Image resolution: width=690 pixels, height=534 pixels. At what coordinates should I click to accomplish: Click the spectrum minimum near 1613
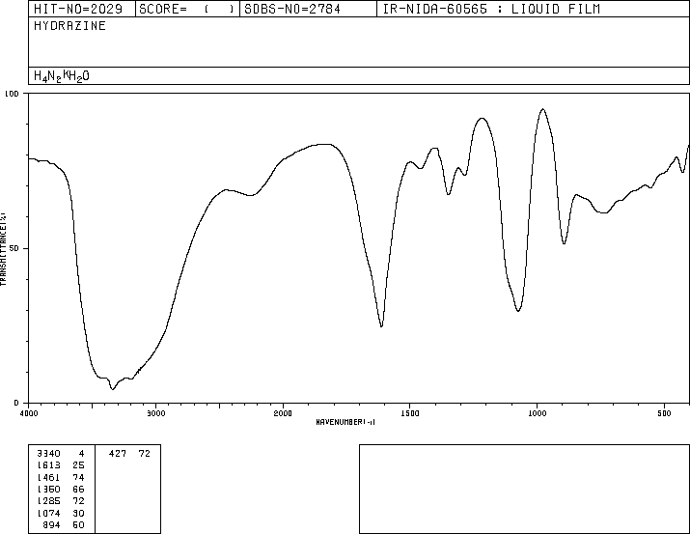click(381, 326)
